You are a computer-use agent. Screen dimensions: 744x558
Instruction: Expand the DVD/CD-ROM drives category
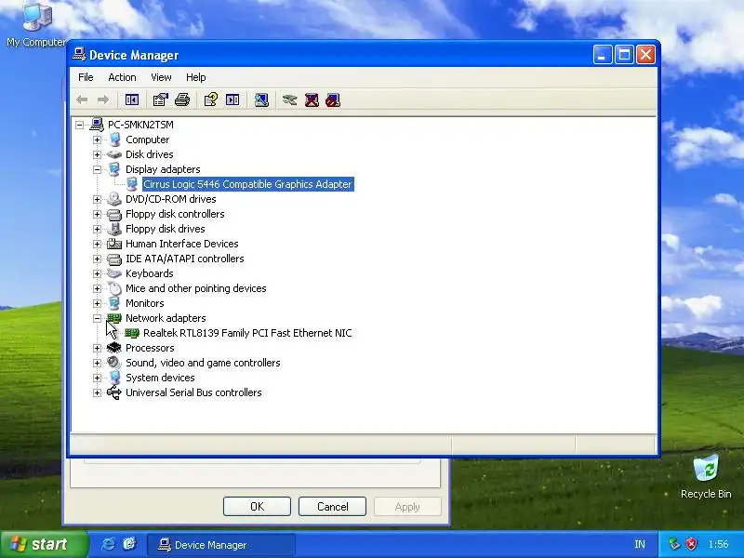click(x=98, y=199)
